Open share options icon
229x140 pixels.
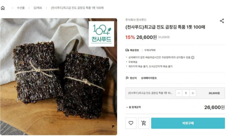222,21
